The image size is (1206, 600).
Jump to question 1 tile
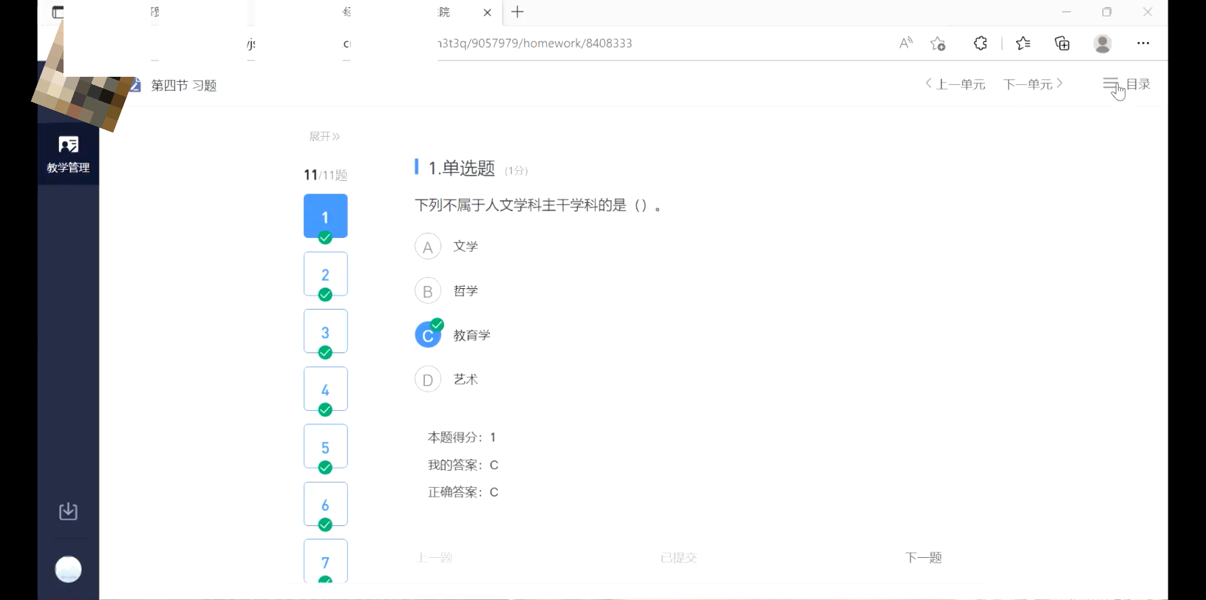tap(325, 217)
